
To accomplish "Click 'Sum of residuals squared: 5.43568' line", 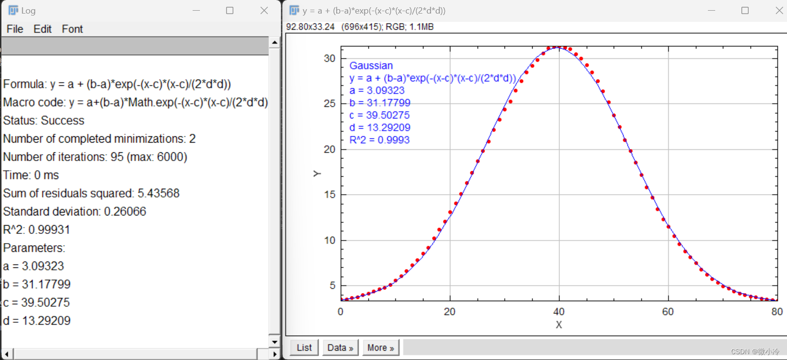I will pos(91,193).
